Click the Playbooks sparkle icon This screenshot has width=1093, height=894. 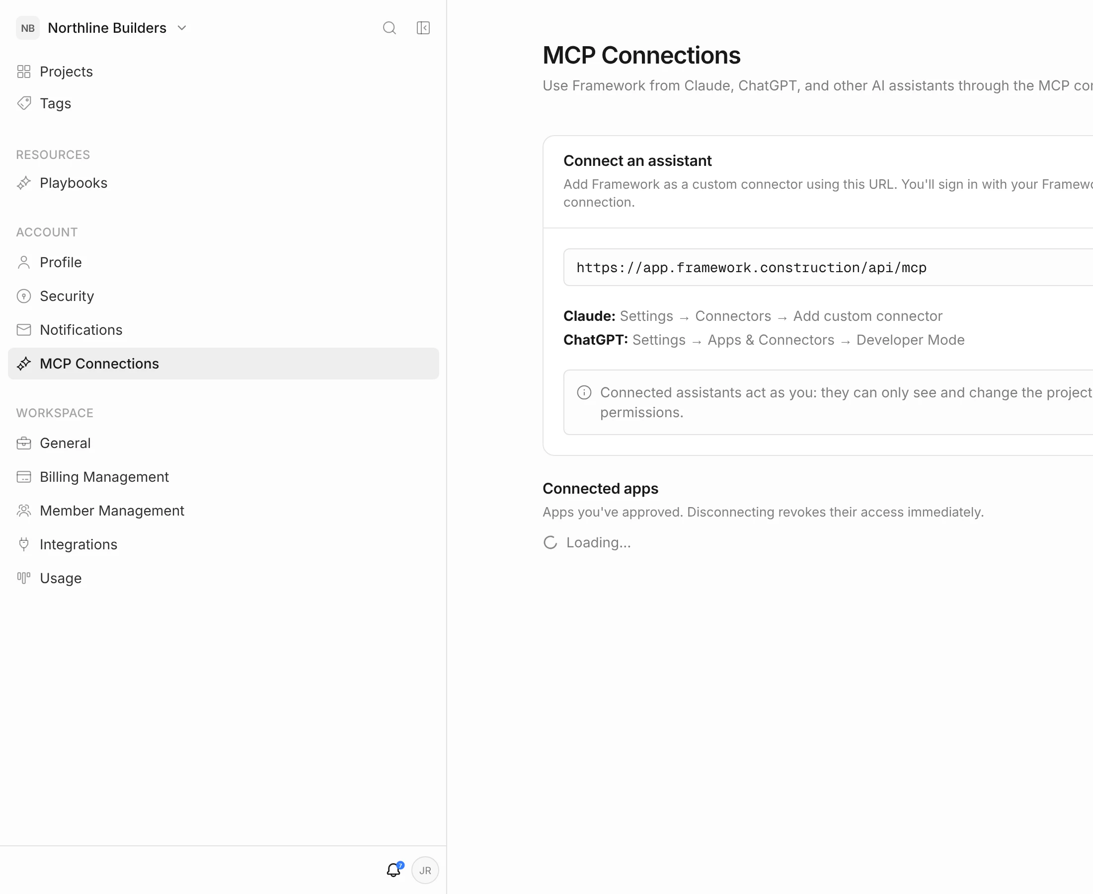pyautogui.click(x=24, y=183)
